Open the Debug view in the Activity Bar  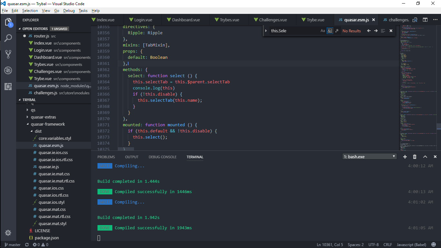9,70
